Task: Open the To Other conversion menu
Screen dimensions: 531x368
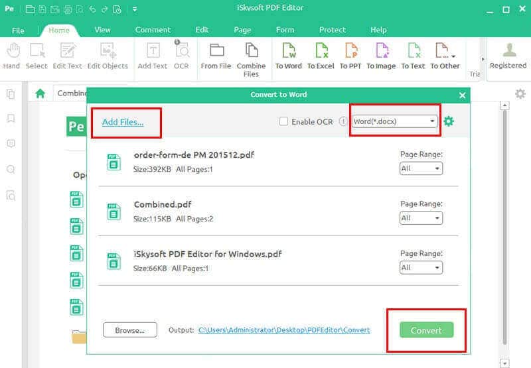Action: [x=445, y=56]
